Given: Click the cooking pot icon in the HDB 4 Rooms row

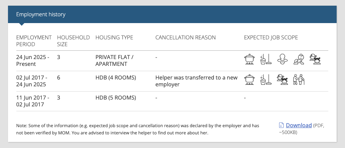Looking at the screenshot, I should [250, 80].
